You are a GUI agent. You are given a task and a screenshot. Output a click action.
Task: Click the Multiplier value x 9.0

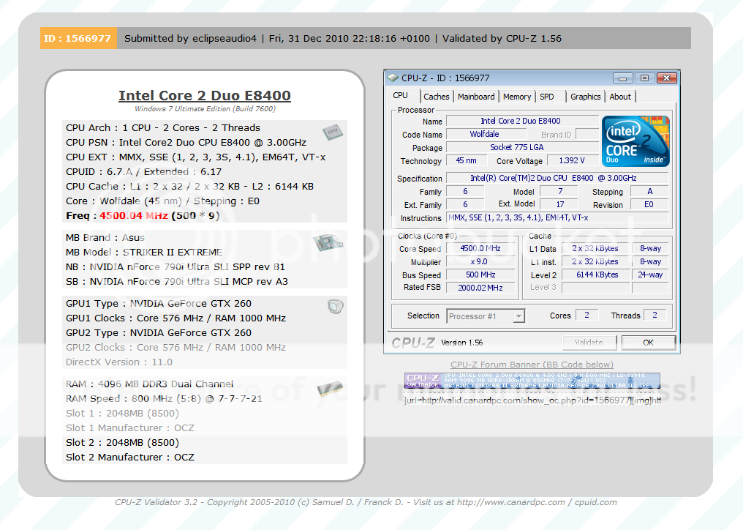tap(480, 261)
